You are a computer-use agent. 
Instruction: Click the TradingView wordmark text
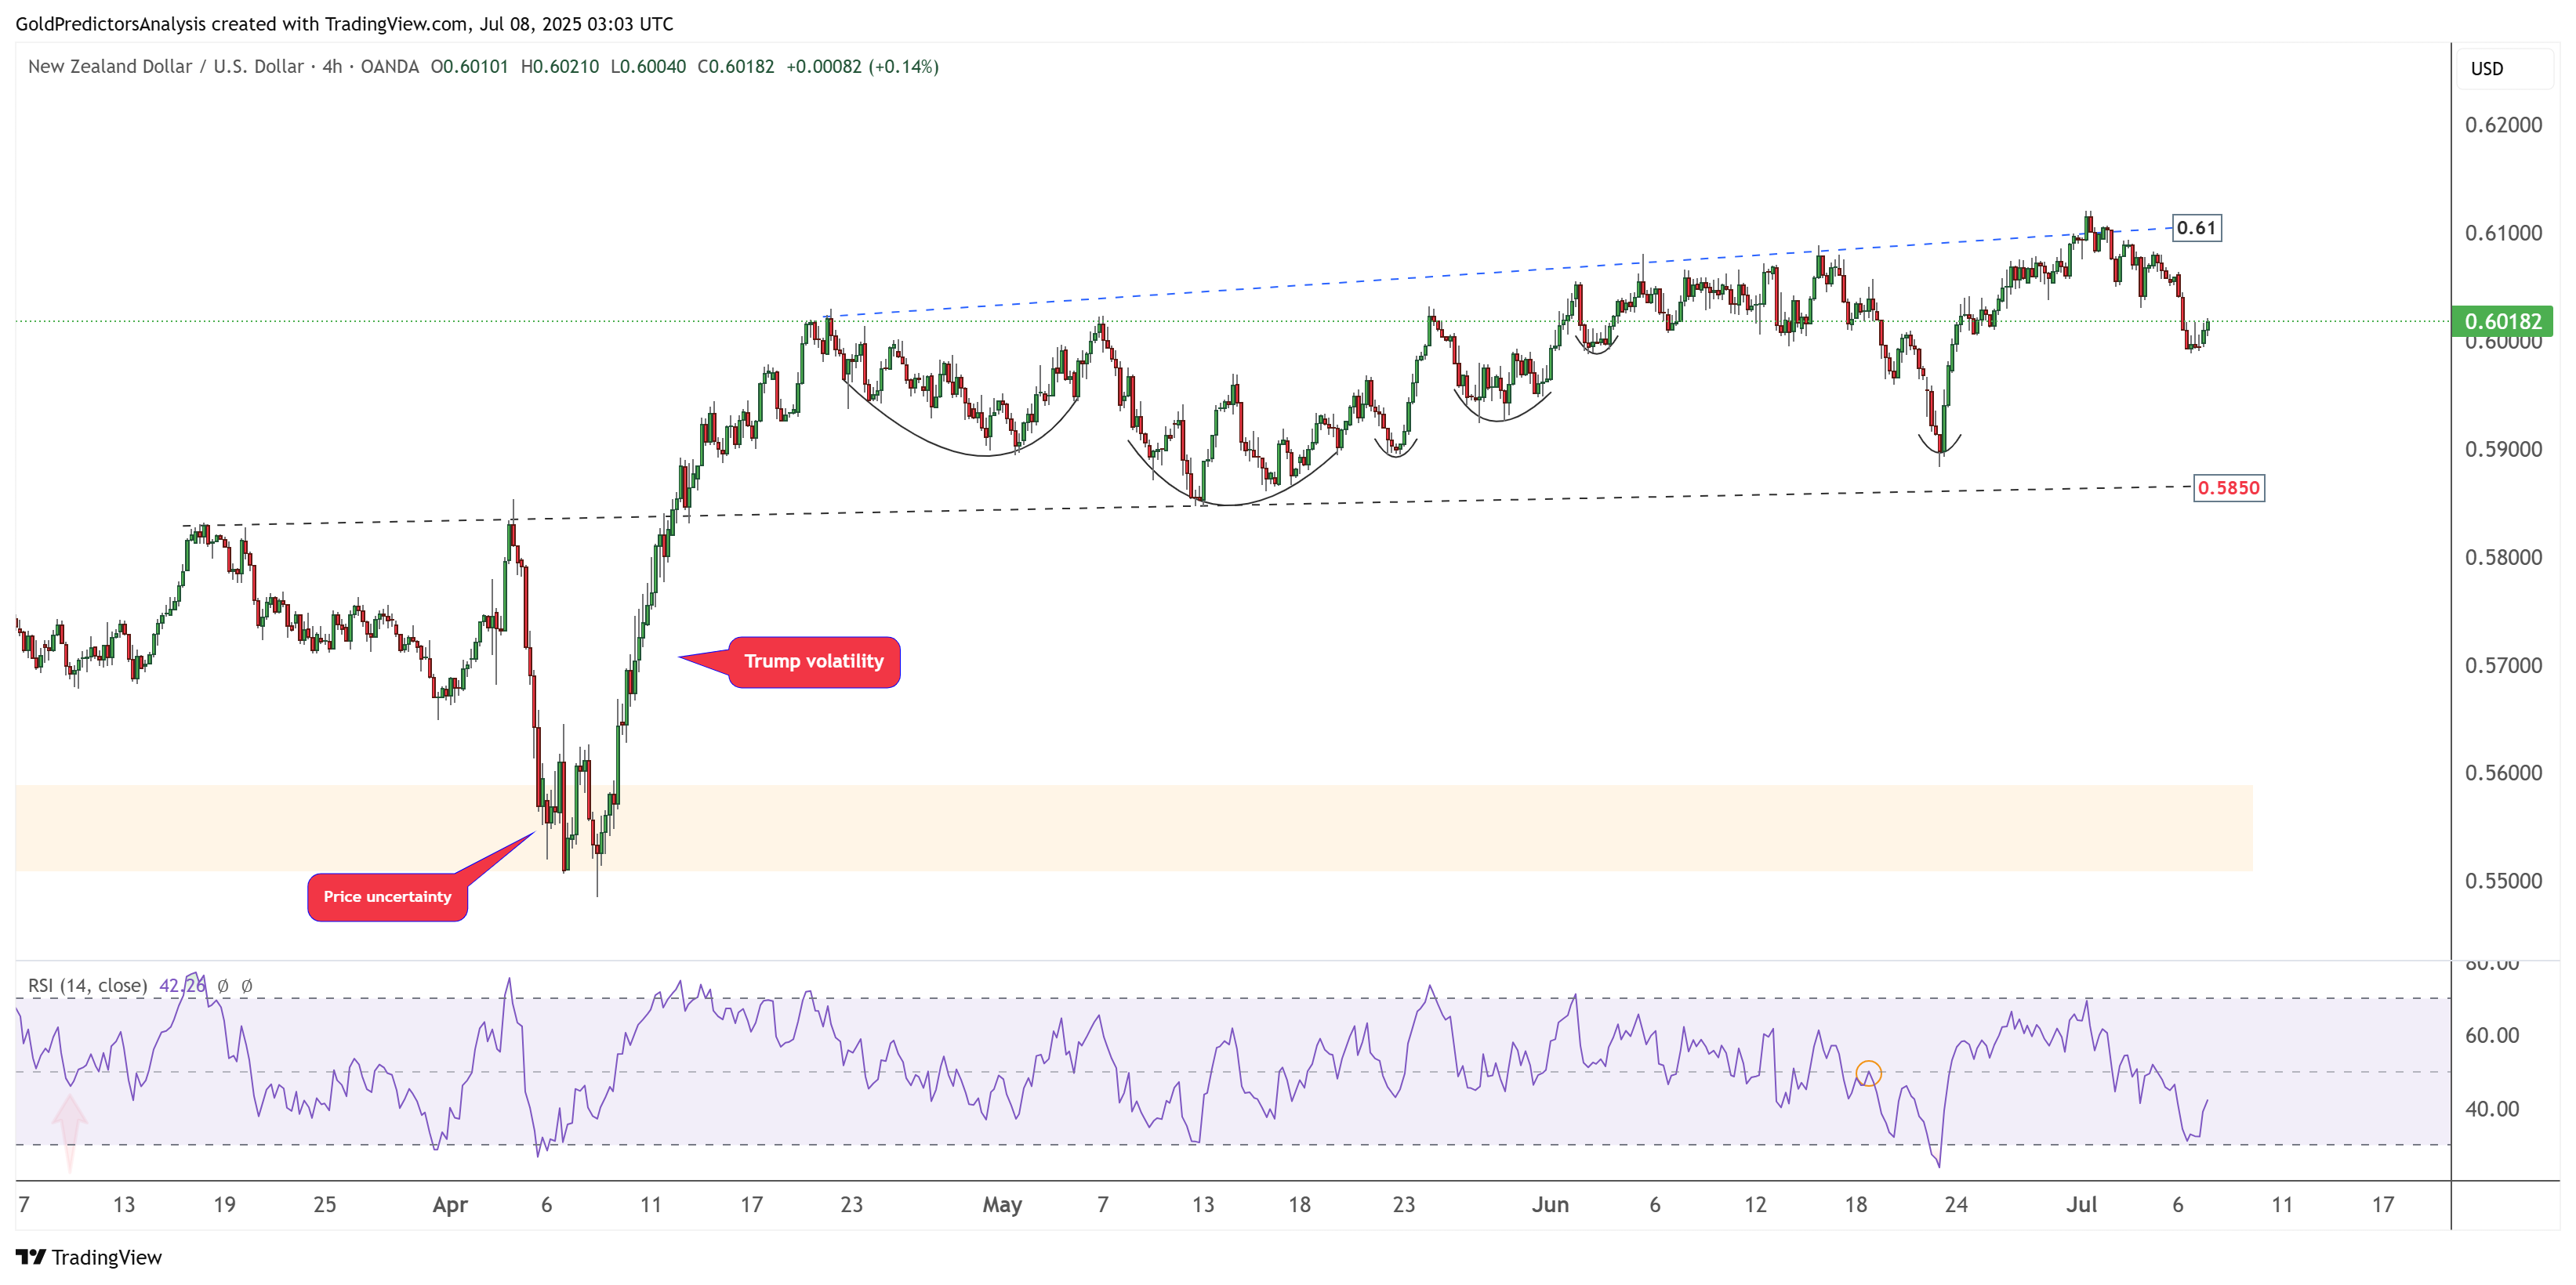click(106, 1257)
